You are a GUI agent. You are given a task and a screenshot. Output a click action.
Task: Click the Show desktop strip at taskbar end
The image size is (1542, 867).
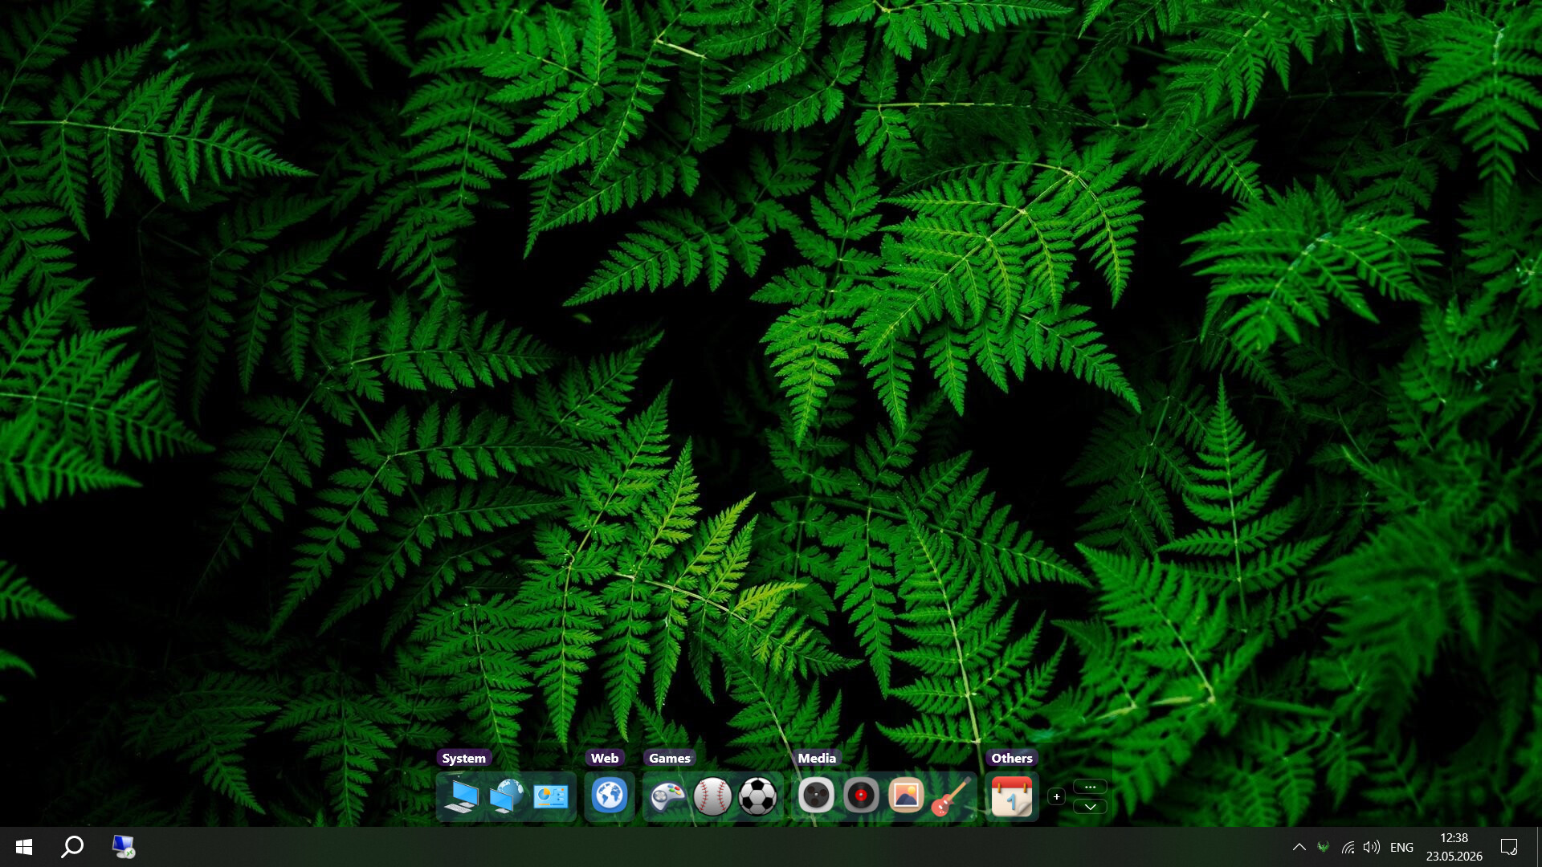click(1538, 847)
